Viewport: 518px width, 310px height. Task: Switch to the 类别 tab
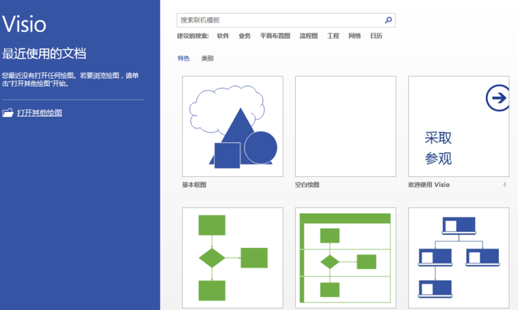click(207, 59)
